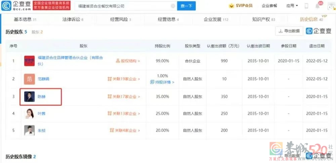Click the 990 contribution amount cell
The image size is (336, 163).
(224, 61)
